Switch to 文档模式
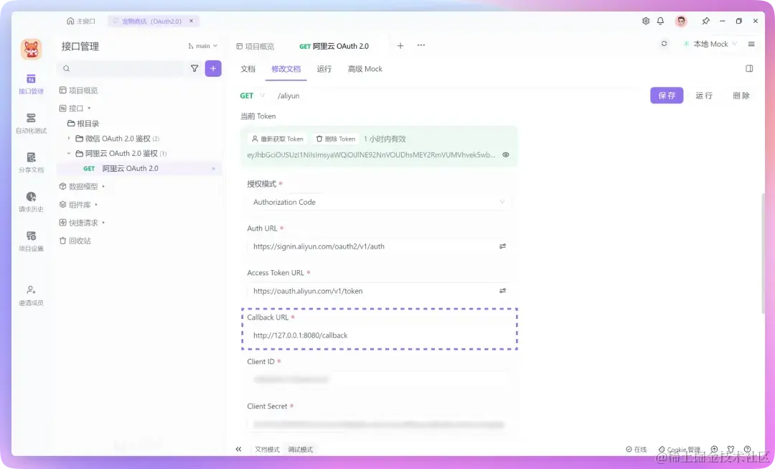Viewport: 775px width, 469px height. [268, 449]
